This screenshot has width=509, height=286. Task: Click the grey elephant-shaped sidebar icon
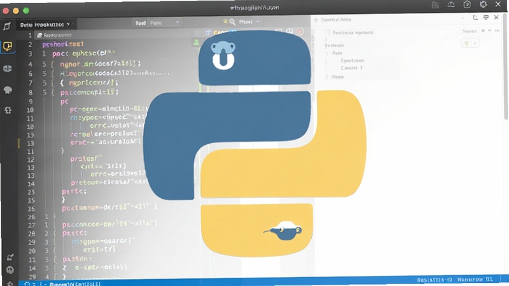pos(8,90)
